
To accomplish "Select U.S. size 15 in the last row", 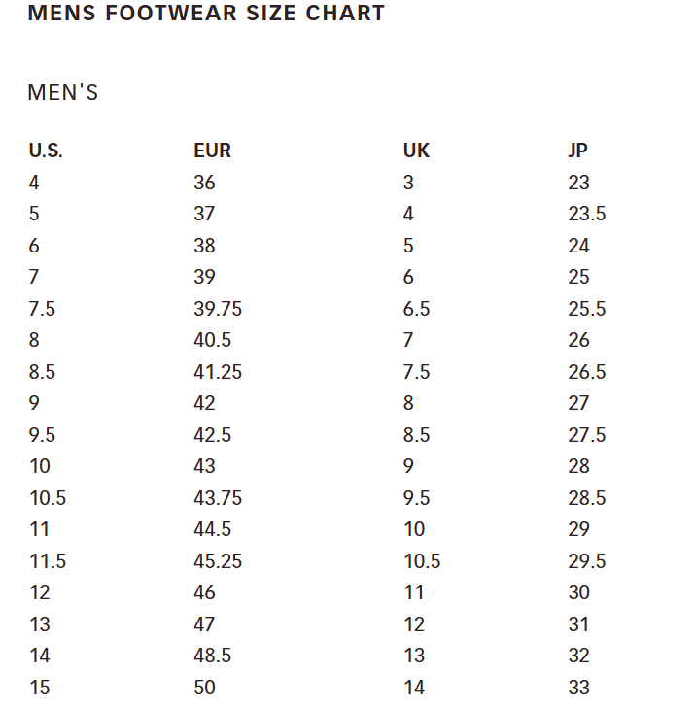I will pos(39,688).
